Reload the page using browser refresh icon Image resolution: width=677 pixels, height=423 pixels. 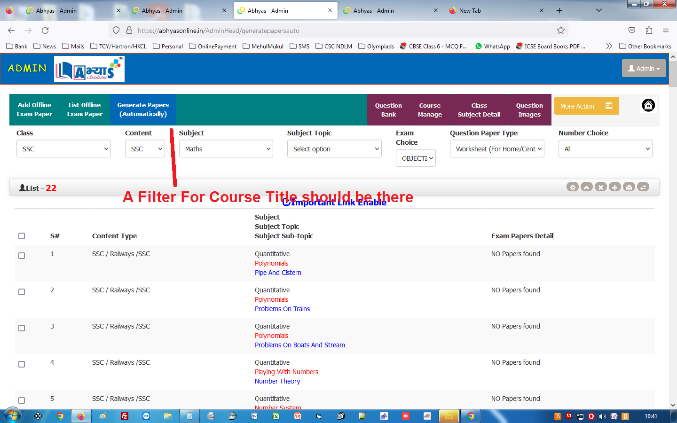45,31
